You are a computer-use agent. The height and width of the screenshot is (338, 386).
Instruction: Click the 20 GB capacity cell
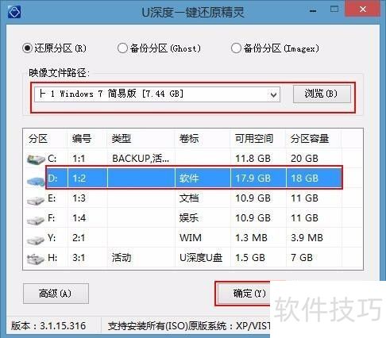pos(304,159)
